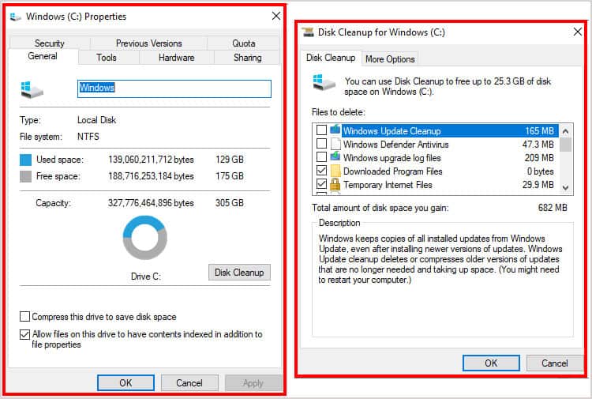Click the 209 MB size value
Viewport: 592px width, 399px height.
(539, 157)
